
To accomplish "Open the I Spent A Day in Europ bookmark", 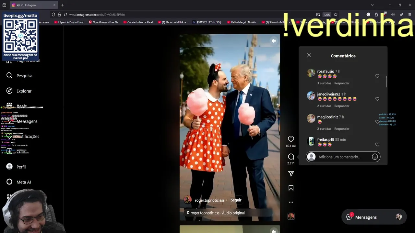I will 70,22.
